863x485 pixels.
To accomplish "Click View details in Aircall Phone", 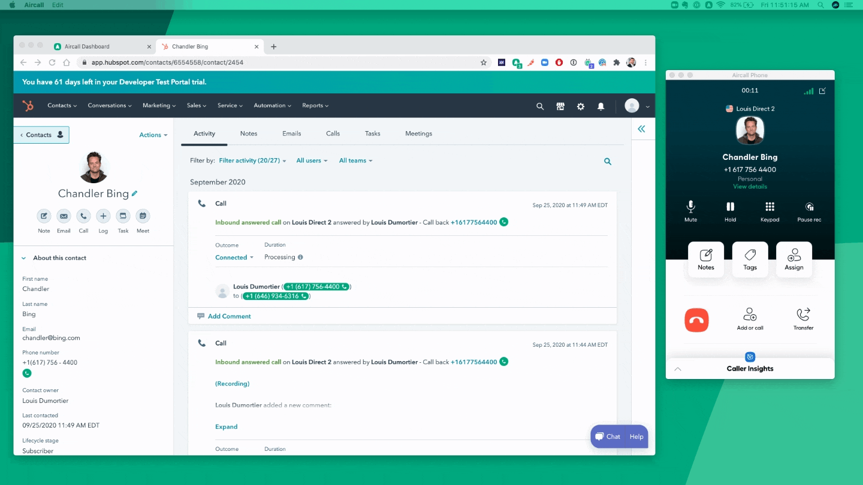I will pos(750,187).
